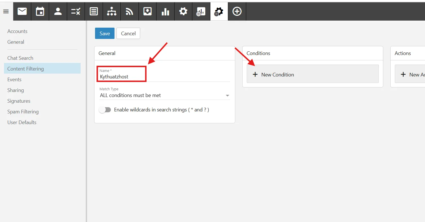Open the Match Type dropdown

point(165,95)
